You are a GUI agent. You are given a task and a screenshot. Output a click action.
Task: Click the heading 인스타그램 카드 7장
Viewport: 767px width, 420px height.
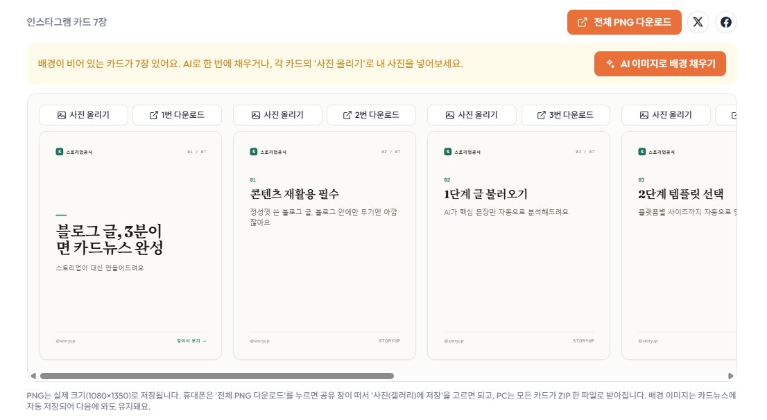point(67,22)
